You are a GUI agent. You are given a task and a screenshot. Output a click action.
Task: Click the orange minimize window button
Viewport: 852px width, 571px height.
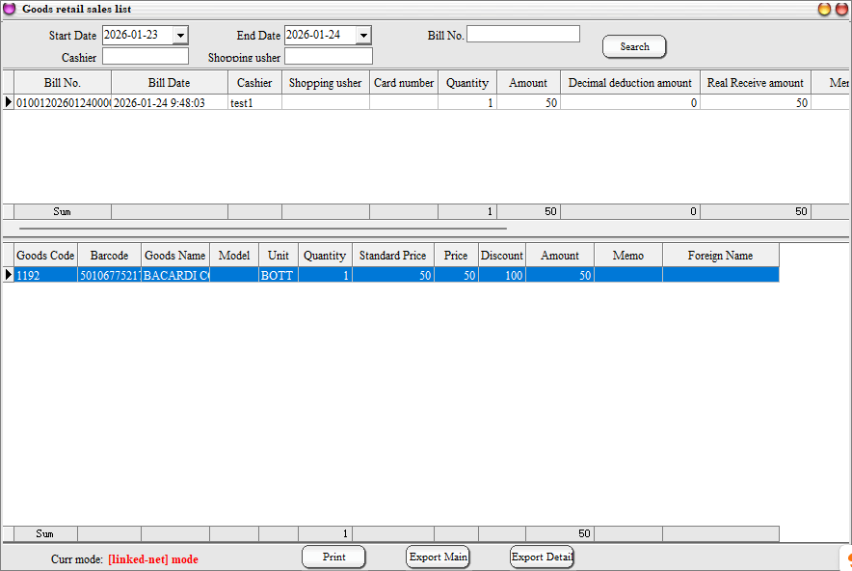(x=825, y=9)
